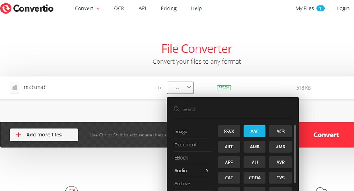Choose the highlighted AAC format

(255, 131)
